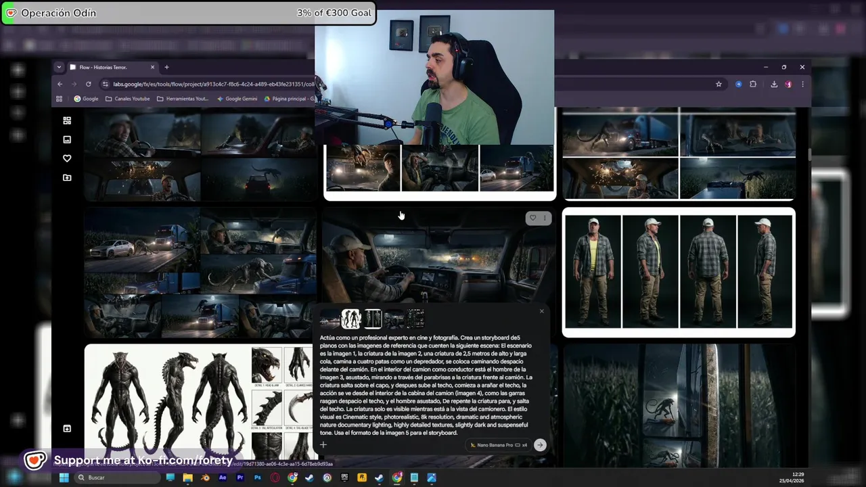
Task: Open the Canales Youtube bookmark folder
Action: tap(127, 99)
